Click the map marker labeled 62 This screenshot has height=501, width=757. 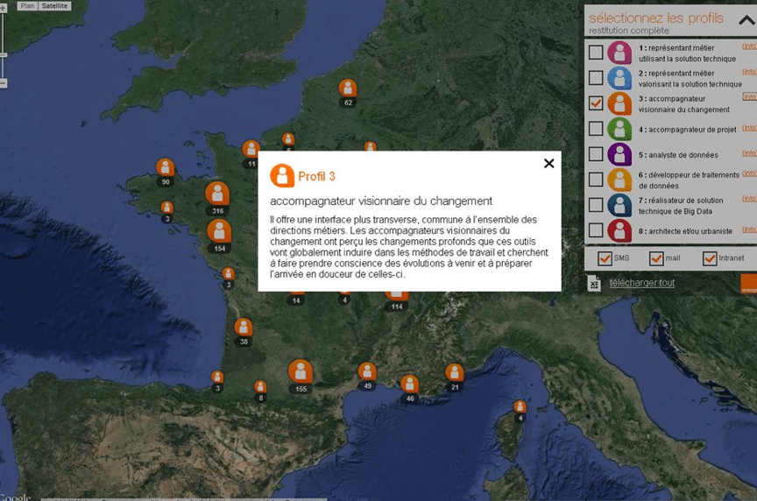(348, 88)
